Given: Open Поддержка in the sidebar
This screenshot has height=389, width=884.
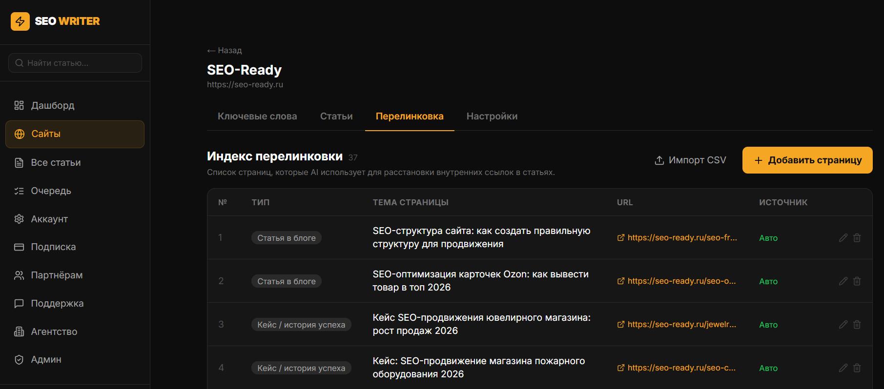Looking at the screenshot, I should (75, 304).
